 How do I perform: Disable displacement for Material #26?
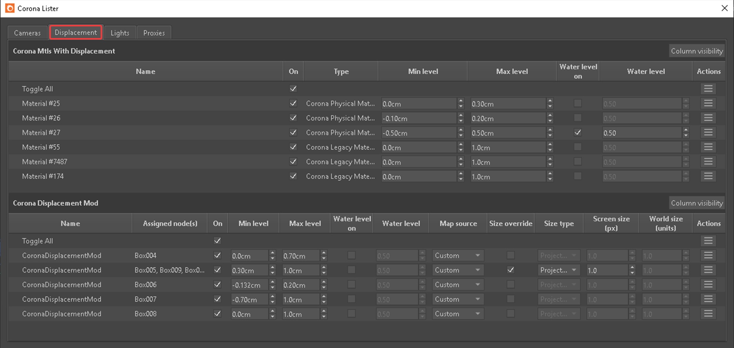pos(293,118)
